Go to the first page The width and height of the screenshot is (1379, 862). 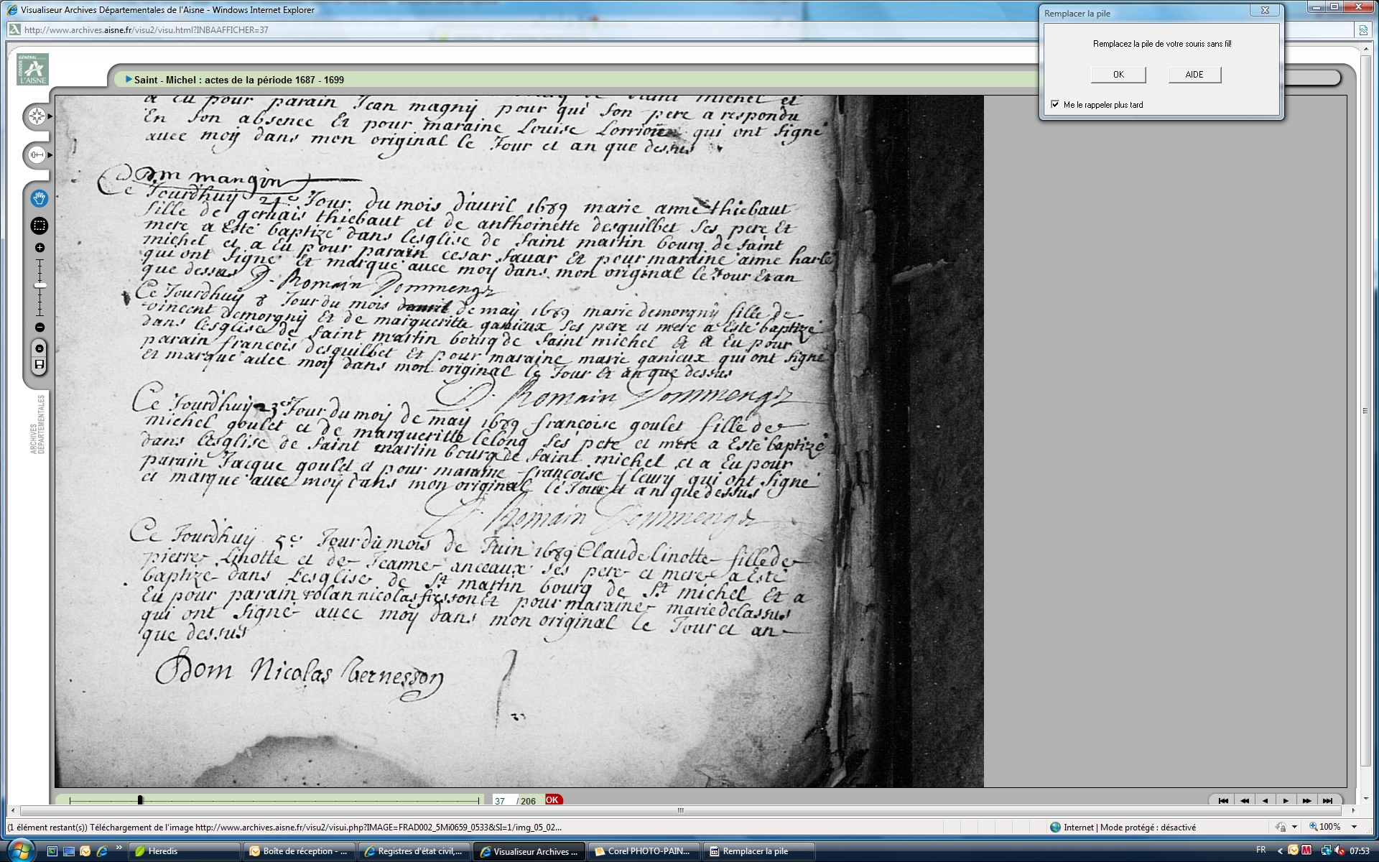coord(1223,800)
